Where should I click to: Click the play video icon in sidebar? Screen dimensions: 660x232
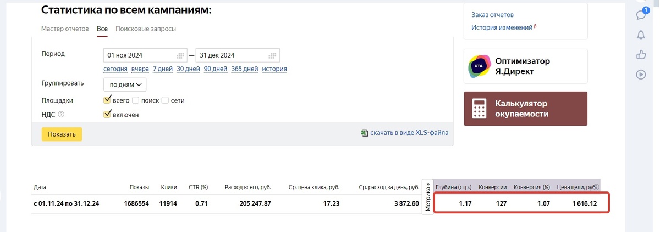coord(641,75)
